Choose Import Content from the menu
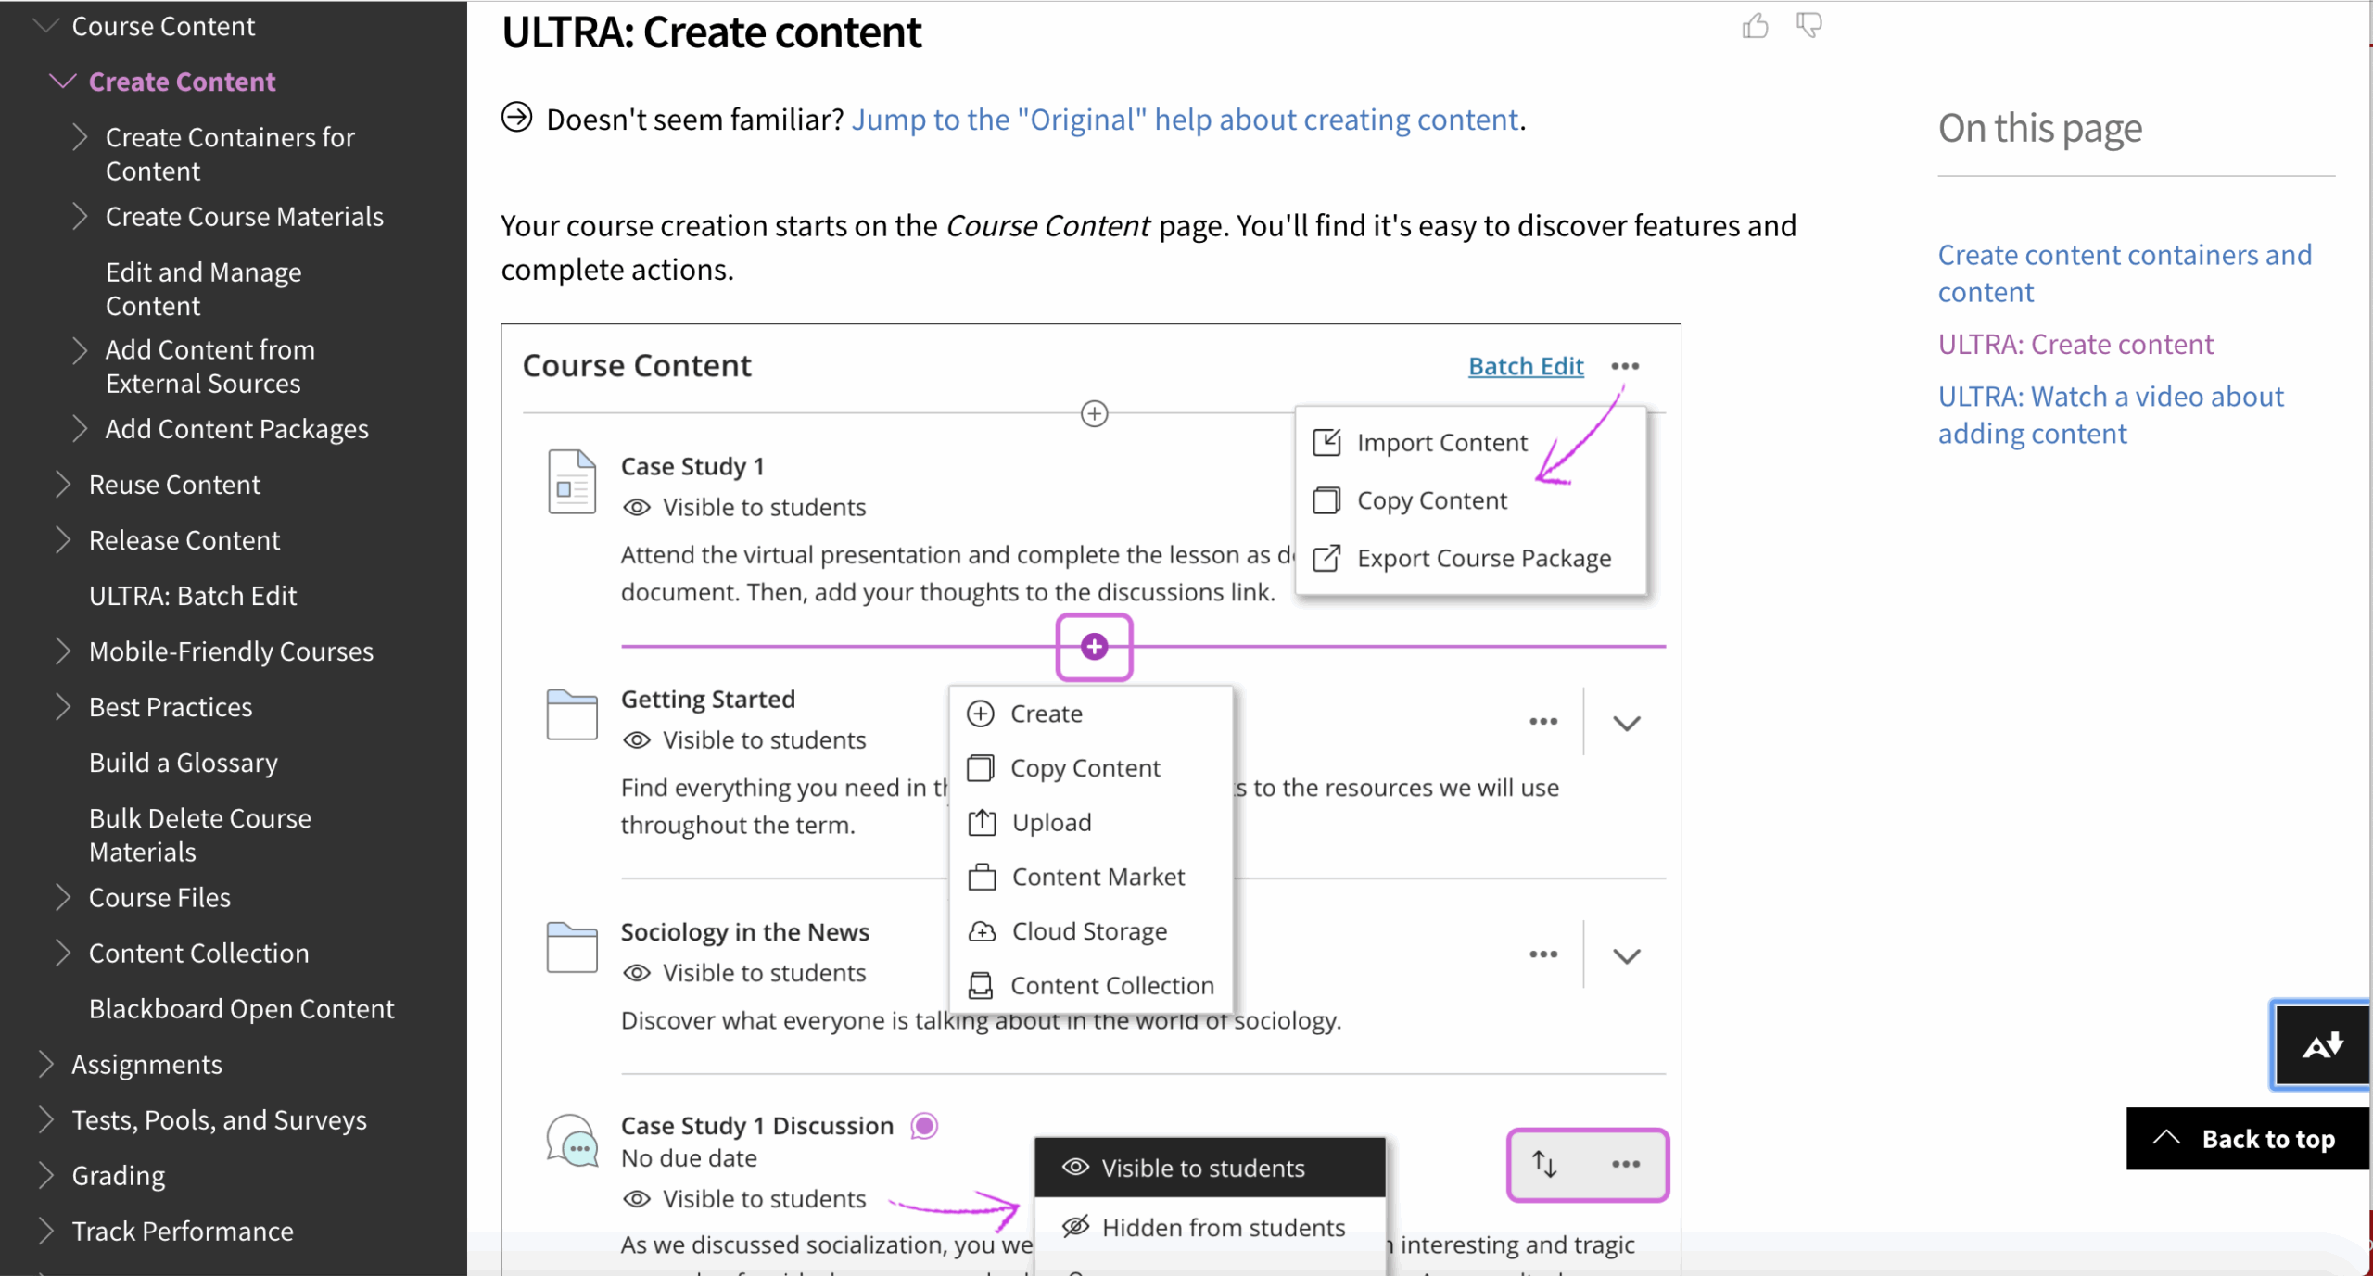 click(x=1441, y=443)
